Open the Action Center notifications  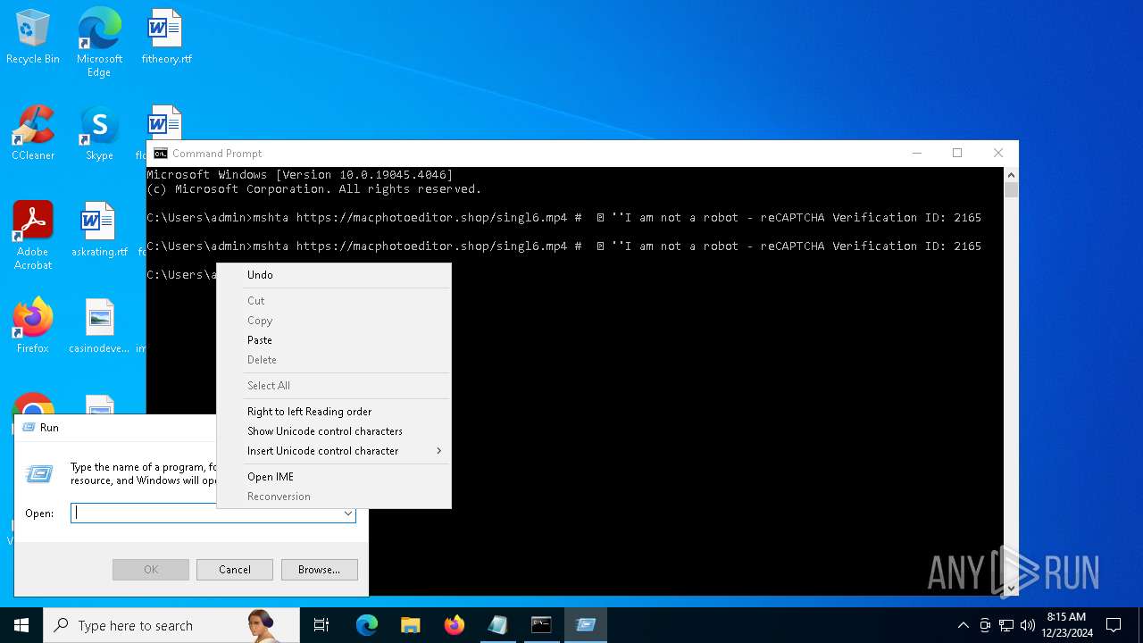click(1114, 625)
